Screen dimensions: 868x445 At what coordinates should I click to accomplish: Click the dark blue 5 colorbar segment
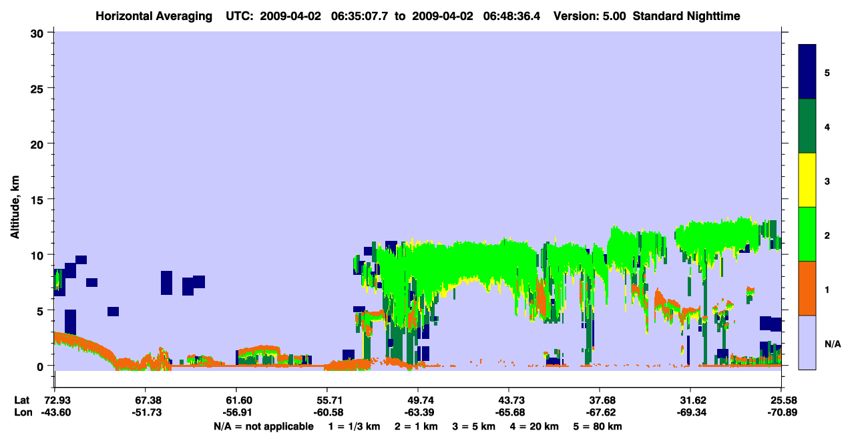(807, 72)
